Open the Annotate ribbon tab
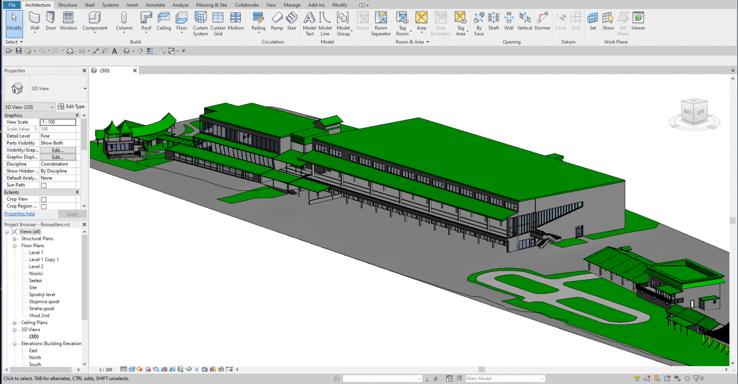This screenshot has height=384, width=738. click(x=155, y=5)
